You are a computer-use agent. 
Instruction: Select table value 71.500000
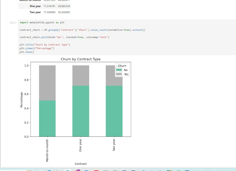(49, 12)
